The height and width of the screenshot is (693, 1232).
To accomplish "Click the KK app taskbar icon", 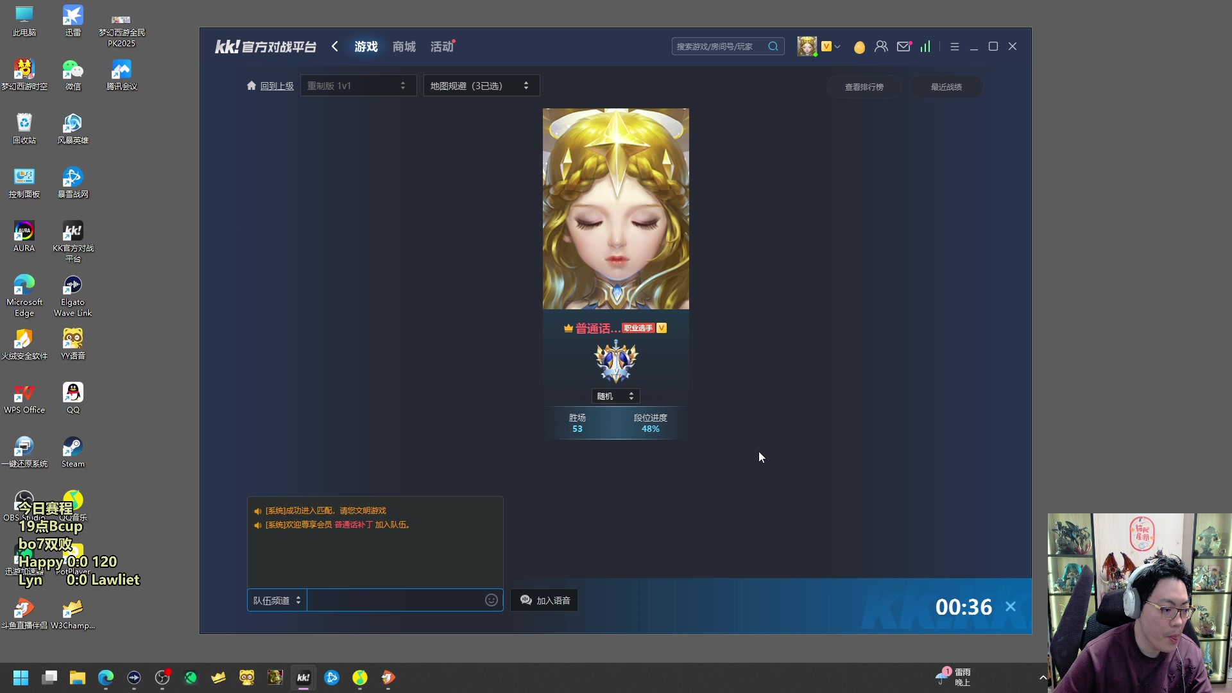I will tap(304, 678).
